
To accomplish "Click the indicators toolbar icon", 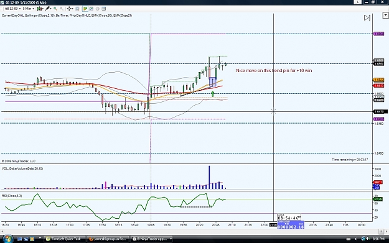I will 91,9.
